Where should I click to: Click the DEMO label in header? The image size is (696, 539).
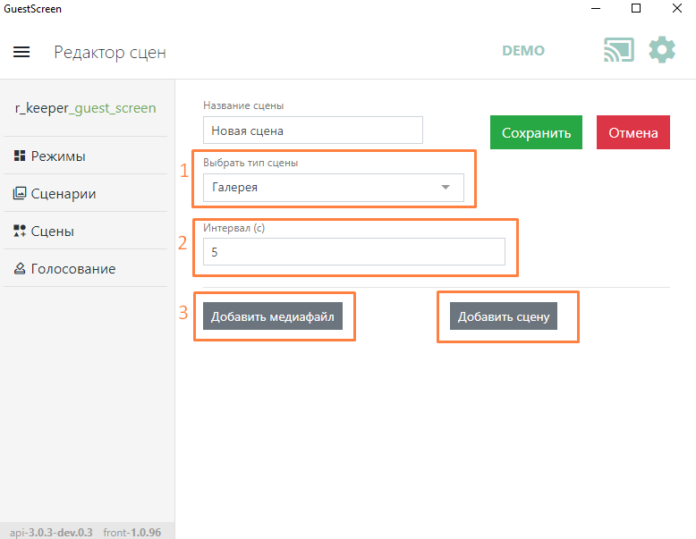tap(523, 51)
